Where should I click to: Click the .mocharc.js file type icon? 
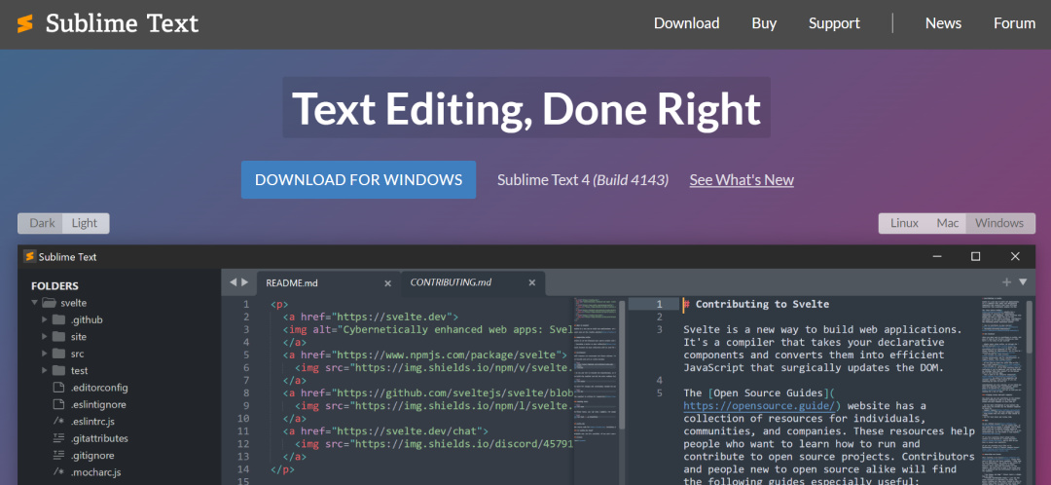point(58,472)
